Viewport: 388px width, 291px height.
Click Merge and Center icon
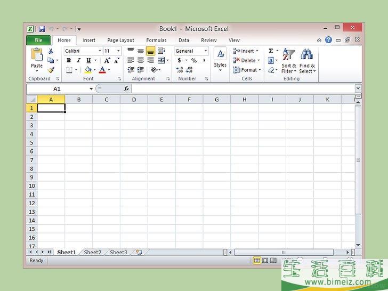tap(161, 60)
